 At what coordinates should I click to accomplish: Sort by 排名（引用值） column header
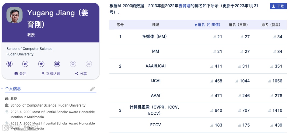(x=207, y=25)
